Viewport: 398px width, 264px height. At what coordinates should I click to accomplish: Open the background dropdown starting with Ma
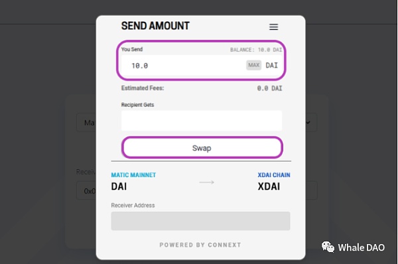[x=86, y=122]
